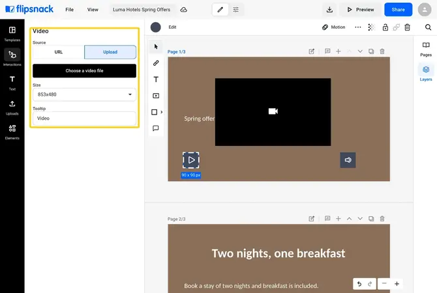Click the Edit label in toolbar
The image size is (437, 293).
(x=172, y=27)
